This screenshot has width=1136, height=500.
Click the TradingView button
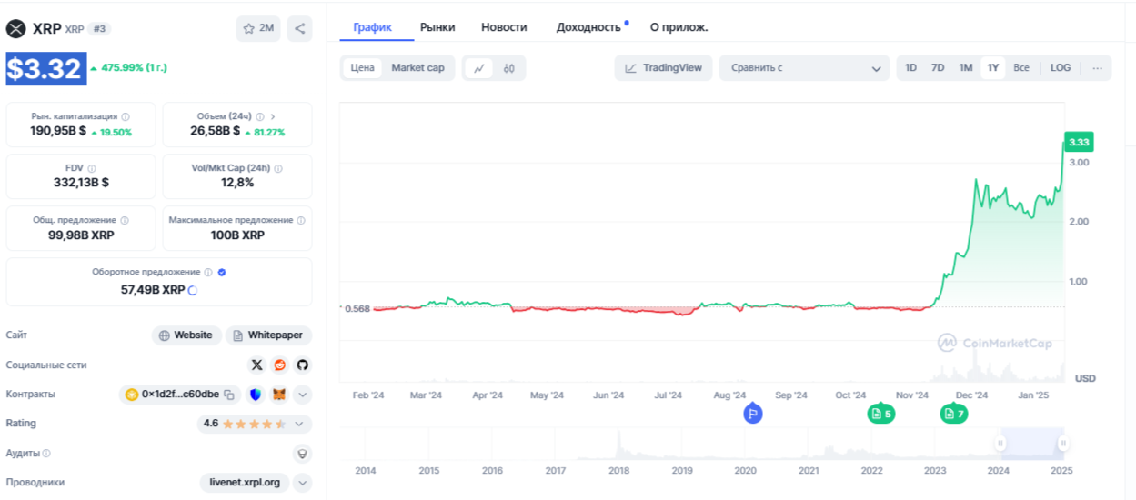663,68
